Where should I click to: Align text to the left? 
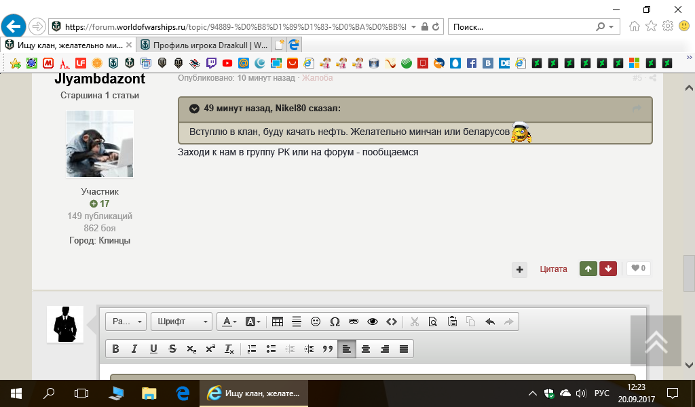[347, 349]
